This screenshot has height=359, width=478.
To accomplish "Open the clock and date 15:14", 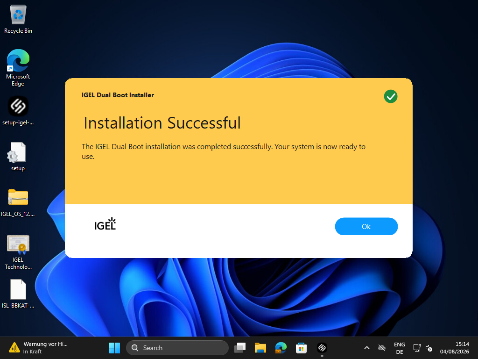I will 455,348.
